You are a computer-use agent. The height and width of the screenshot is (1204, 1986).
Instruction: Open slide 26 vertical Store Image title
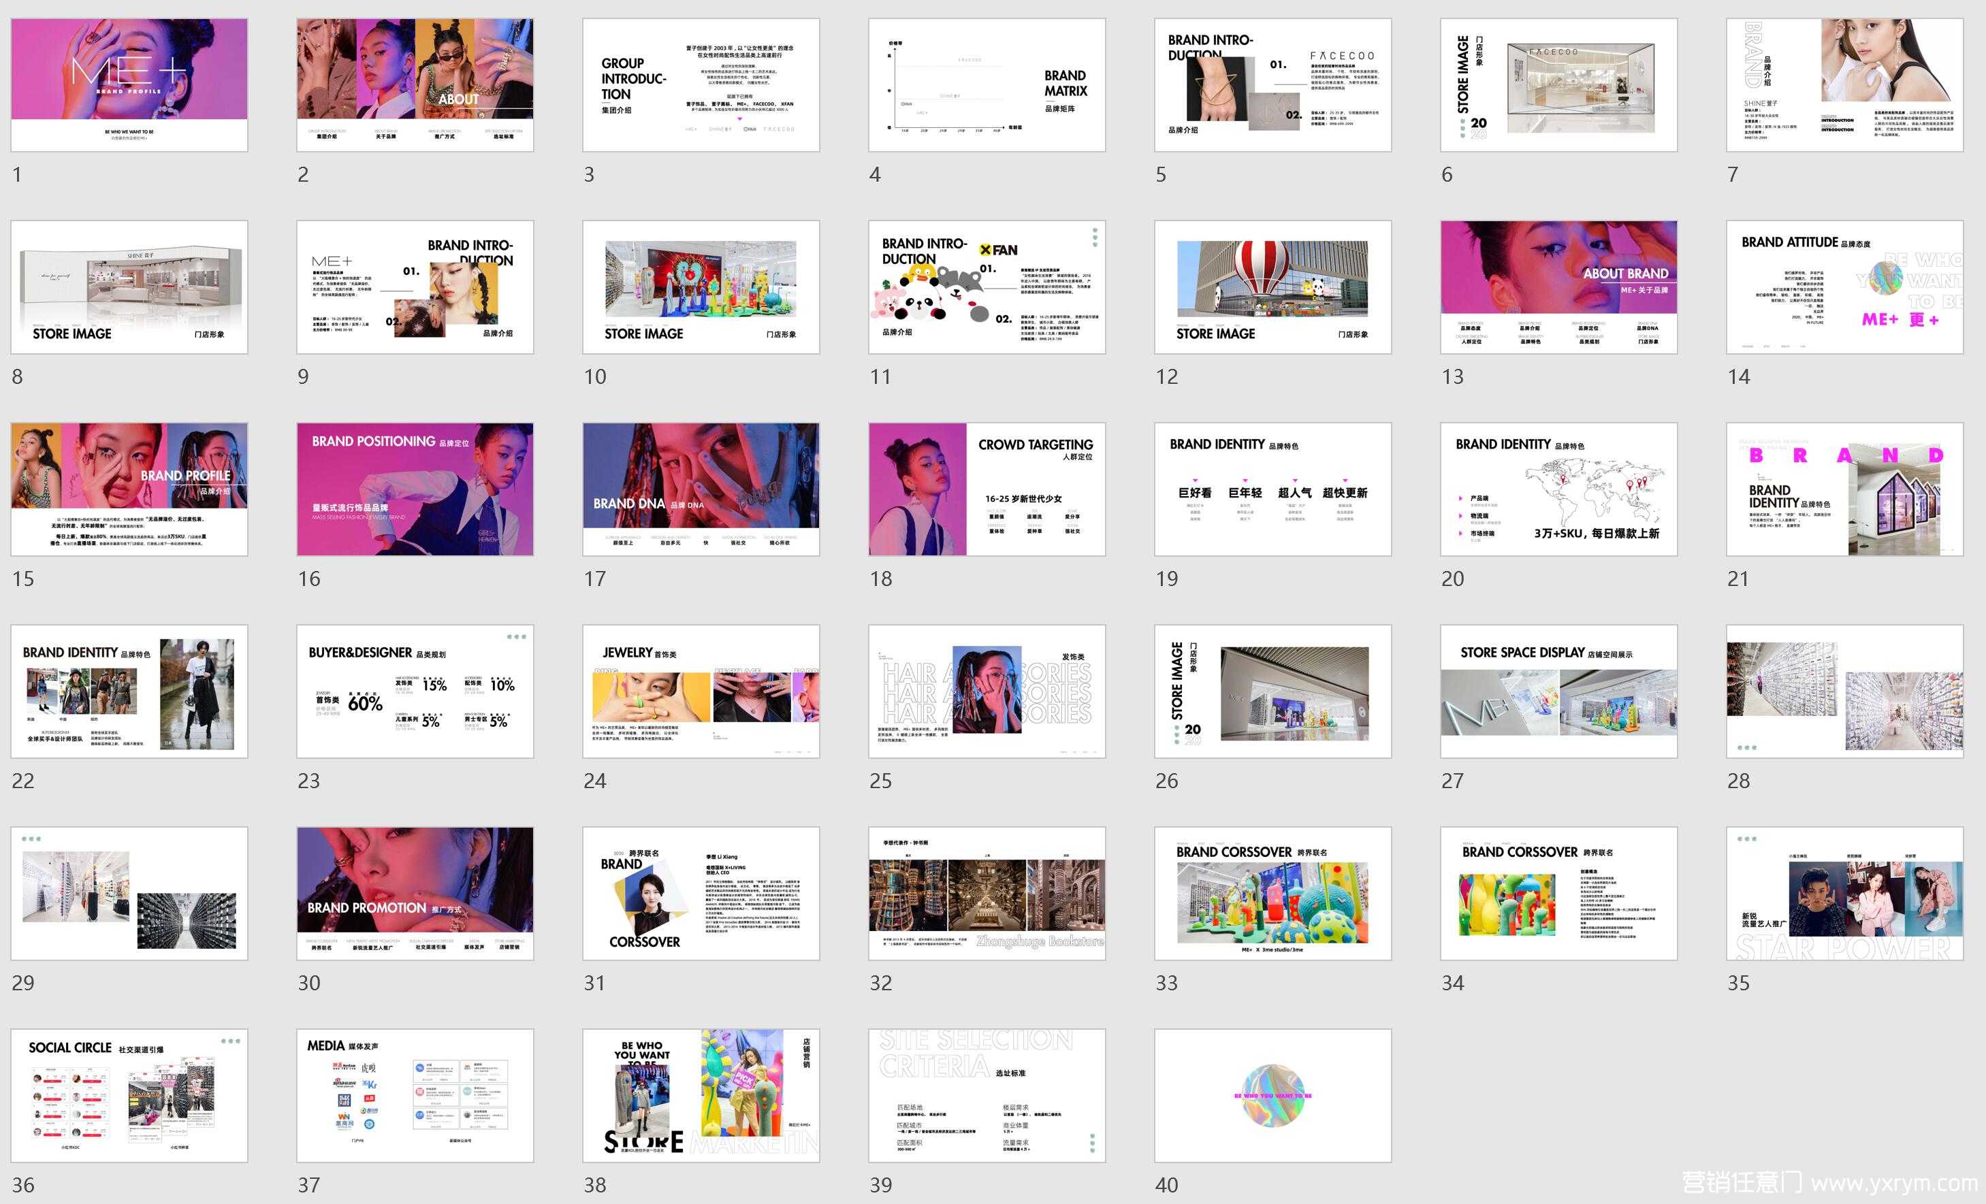[x=1272, y=692]
